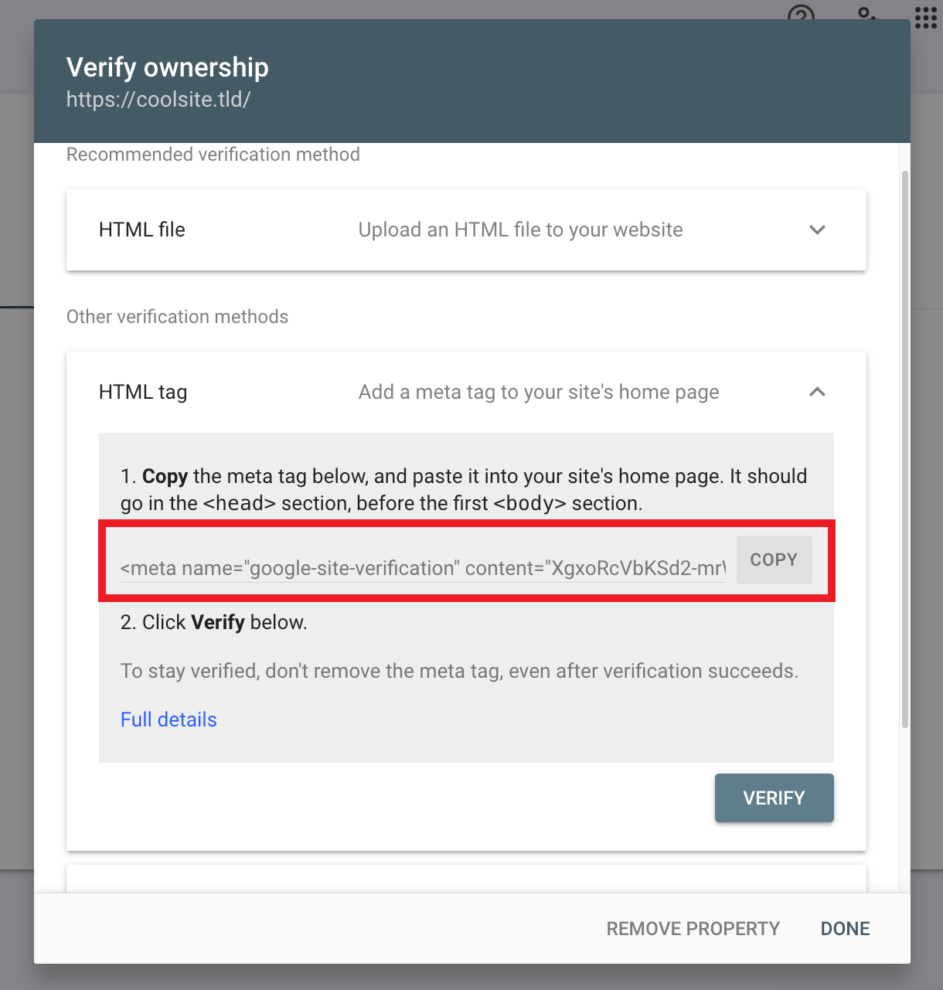Click the Verify ownership dialog title
The width and height of the screenshot is (943, 990).
click(168, 67)
